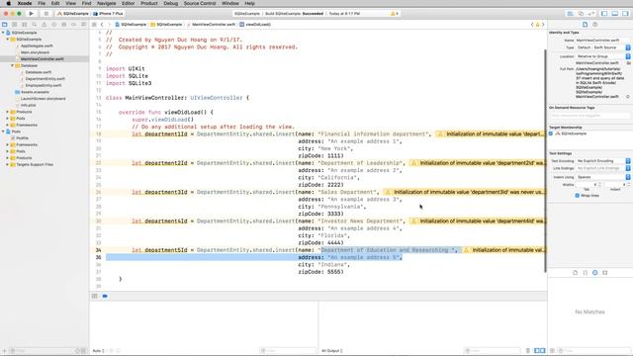This screenshot has height=356, width=633.
Task: Toggle the Navigator panel visibility
Action: pyautogui.click(x=604, y=13)
